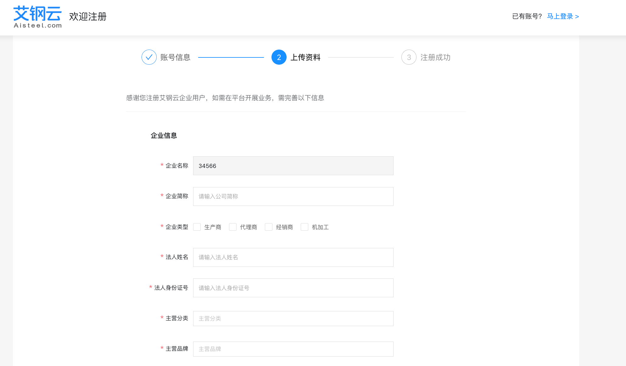The width and height of the screenshot is (626, 366).
Task: Click the checkmark step icon for 账号信息
Action: (149, 57)
